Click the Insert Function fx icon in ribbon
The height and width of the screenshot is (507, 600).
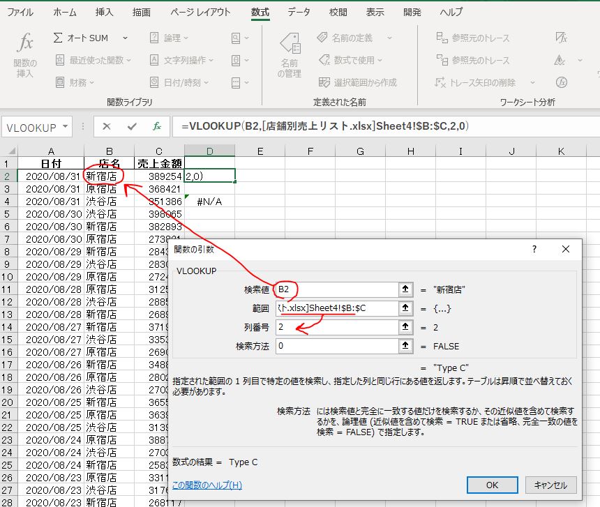pos(25,44)
